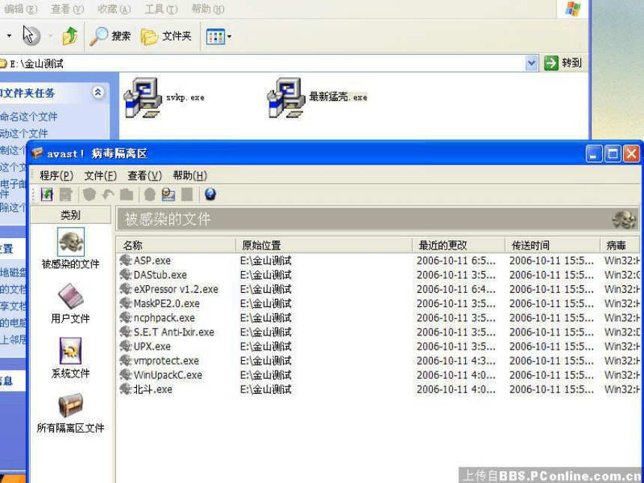
Task: Sort list by the 病毒 column header
Action: (x=620, y=245)
